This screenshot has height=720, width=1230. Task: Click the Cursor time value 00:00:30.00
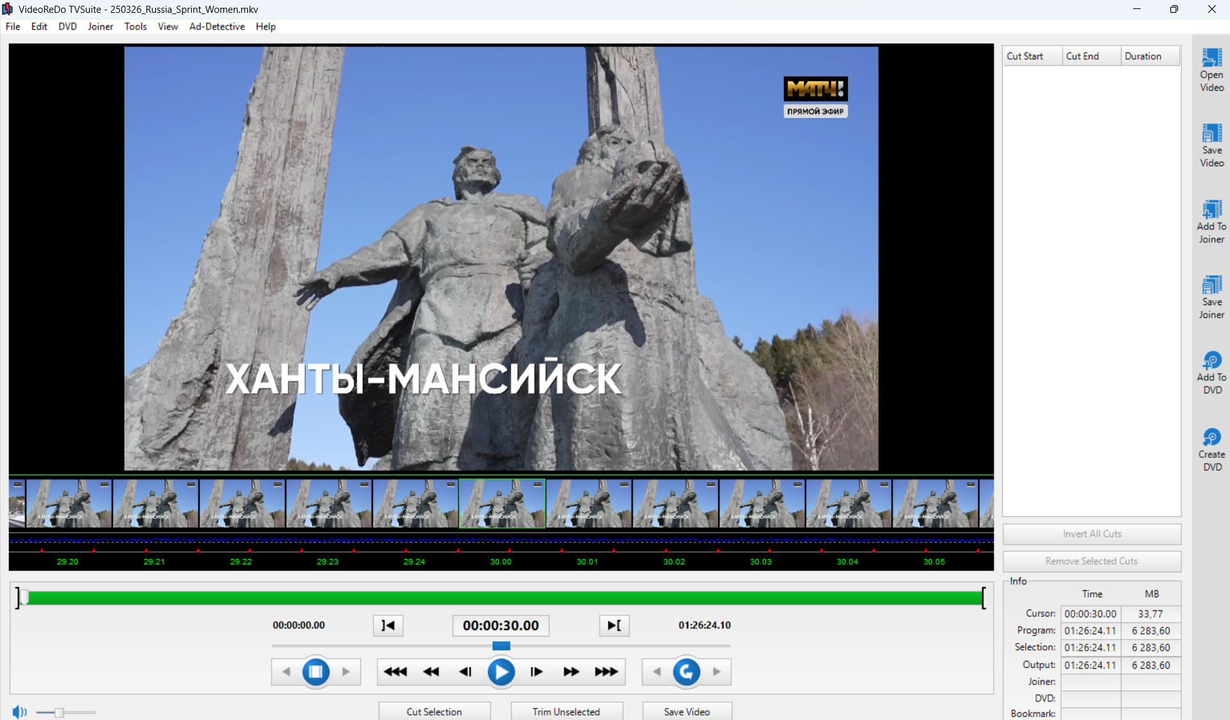click(1091, 614)
